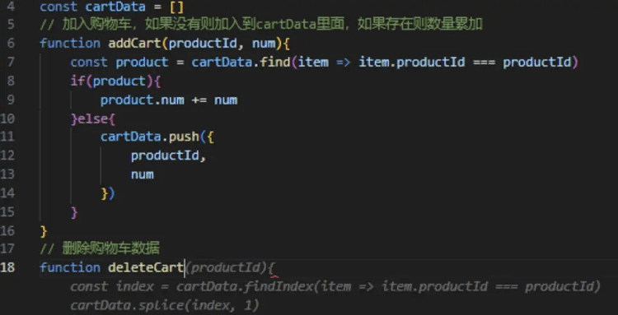
Task: Click line number 6 in the gutter
Action: [x=11, y=43]
